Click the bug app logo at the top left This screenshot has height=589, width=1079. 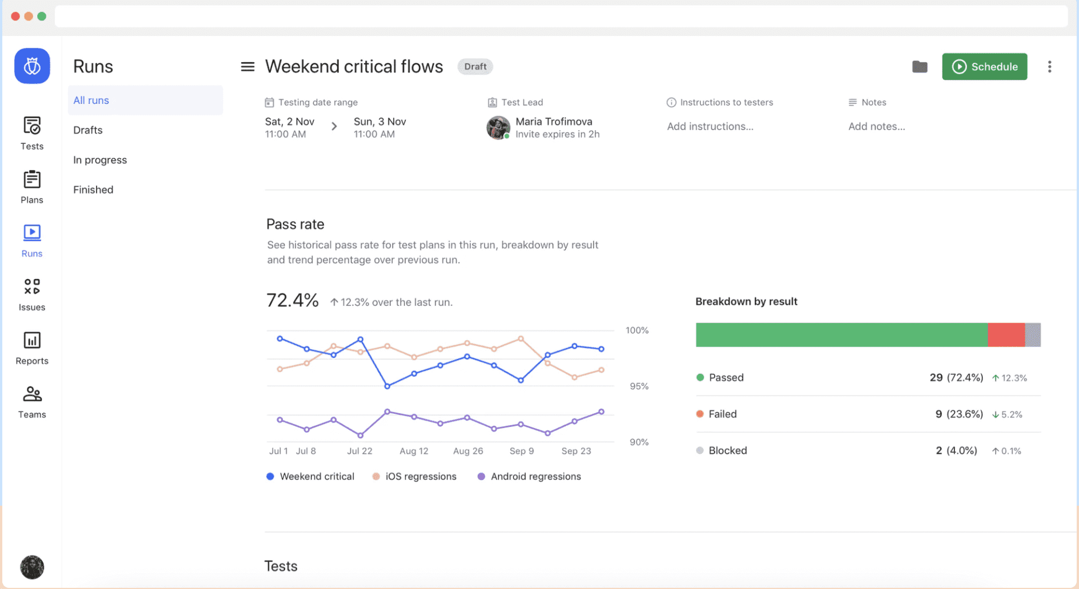pos(31,66)
